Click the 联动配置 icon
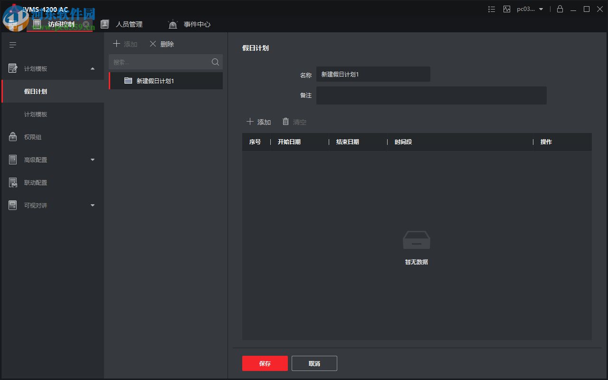The width and height of the screenshot is (608, 380). (13, 182)
